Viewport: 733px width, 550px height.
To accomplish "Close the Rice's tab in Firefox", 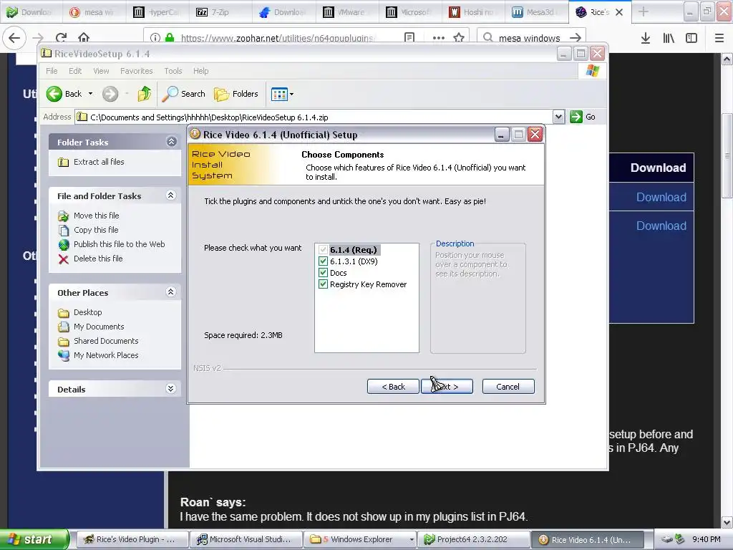I will coord(619,12).
